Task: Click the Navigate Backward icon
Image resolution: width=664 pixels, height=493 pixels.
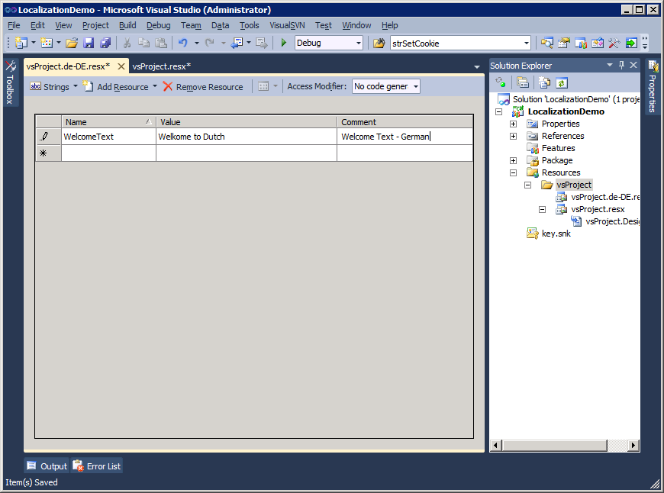Action: (237, 43)
